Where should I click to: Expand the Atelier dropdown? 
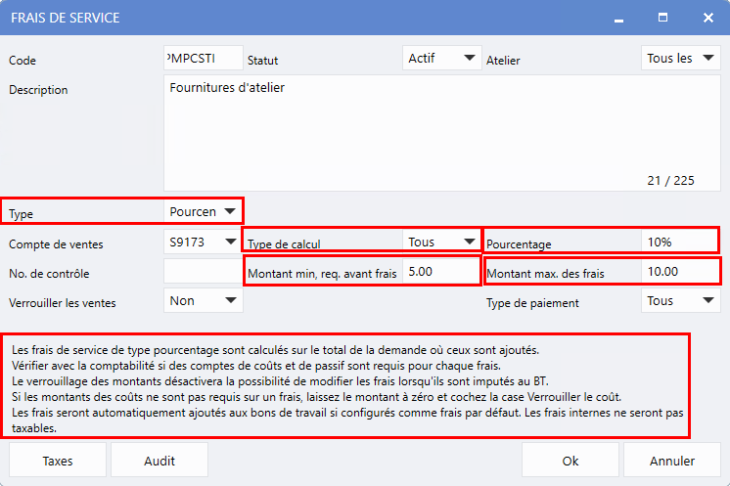click(680, 59)
